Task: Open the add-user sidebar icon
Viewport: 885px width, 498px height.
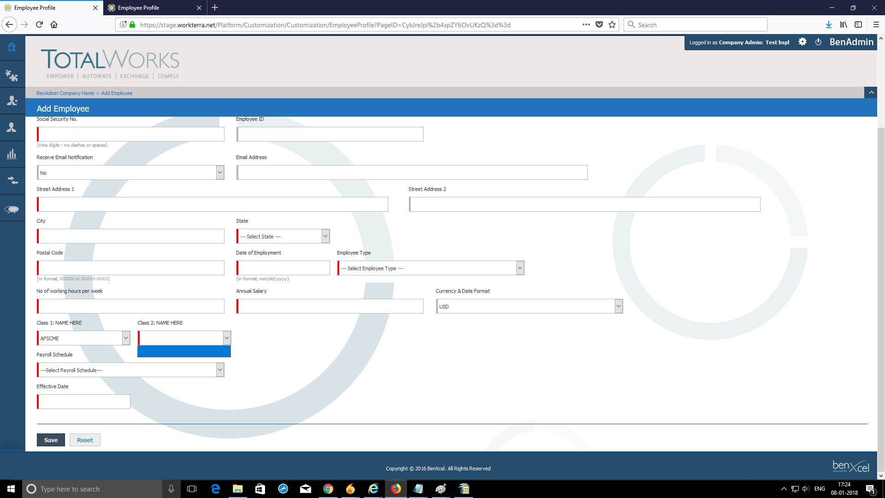Action: 12,101
